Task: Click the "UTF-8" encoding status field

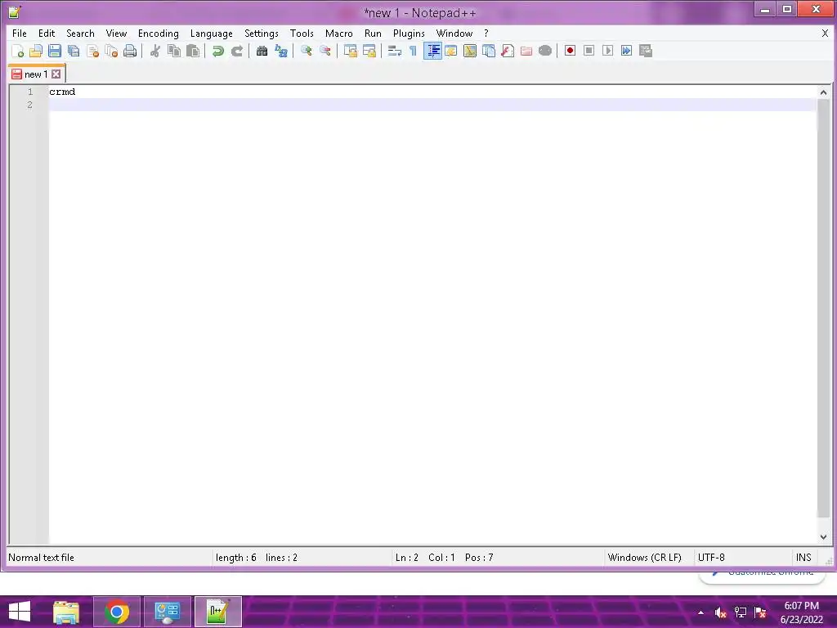Action: tap(711, 558)
